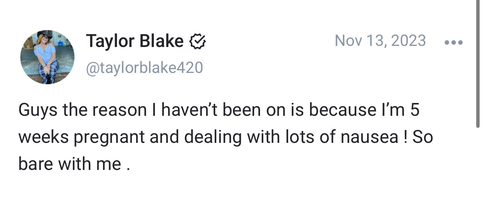Click the word "reason" in the post
This screenshot has width=483, height=197.
[120, 110]
